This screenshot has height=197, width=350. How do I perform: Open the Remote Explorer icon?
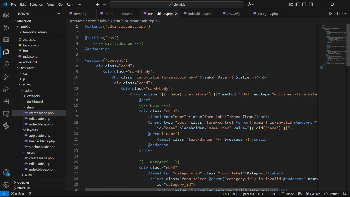tap(6, 114)
